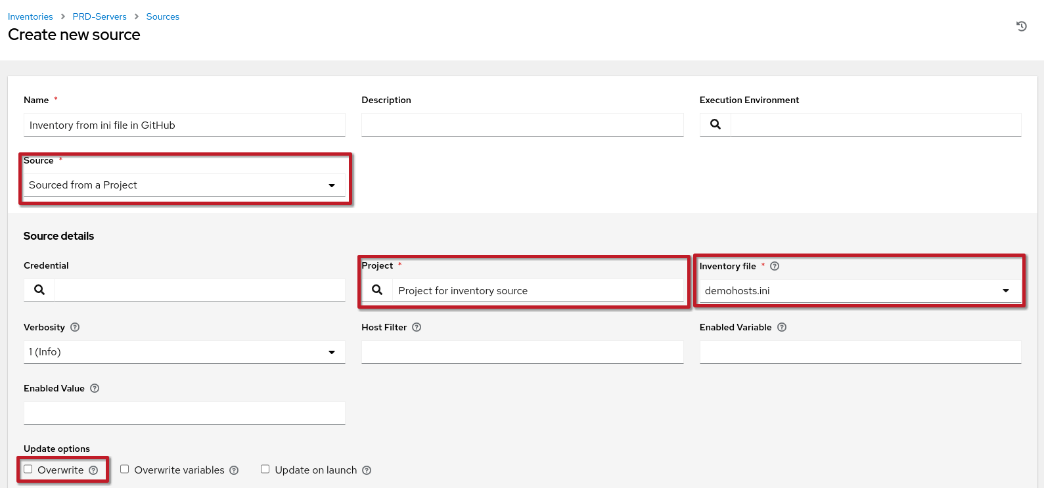Image resolution: width=1044 pixels, height=488 pixels.
Task: Open the activity history icon at top right
Action: 1021,26
